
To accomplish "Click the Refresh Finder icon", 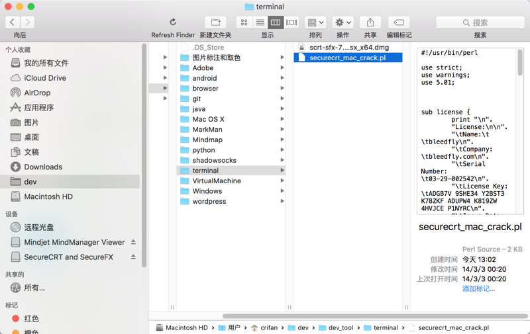I will tap(173, 22).
